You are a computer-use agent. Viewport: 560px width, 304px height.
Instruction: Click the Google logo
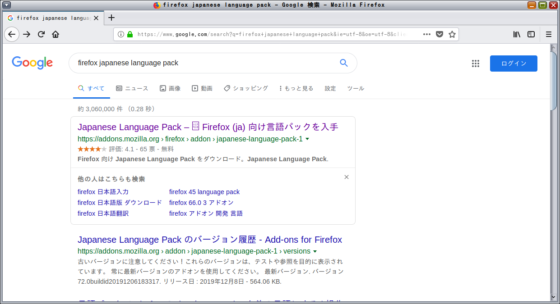(32, 63)
